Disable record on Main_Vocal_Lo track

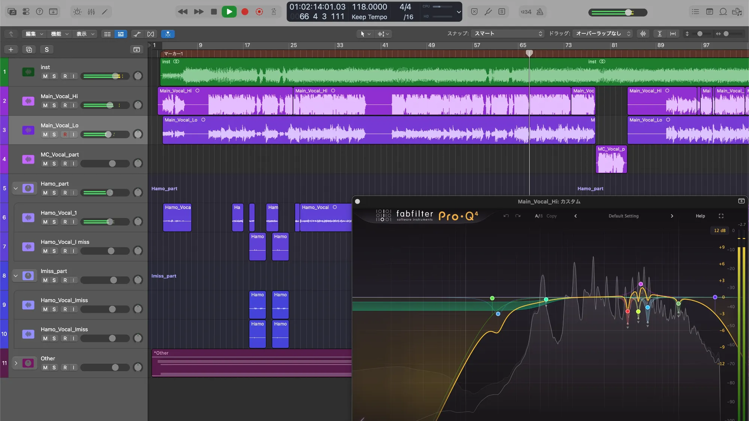click(x=65, y=134)
